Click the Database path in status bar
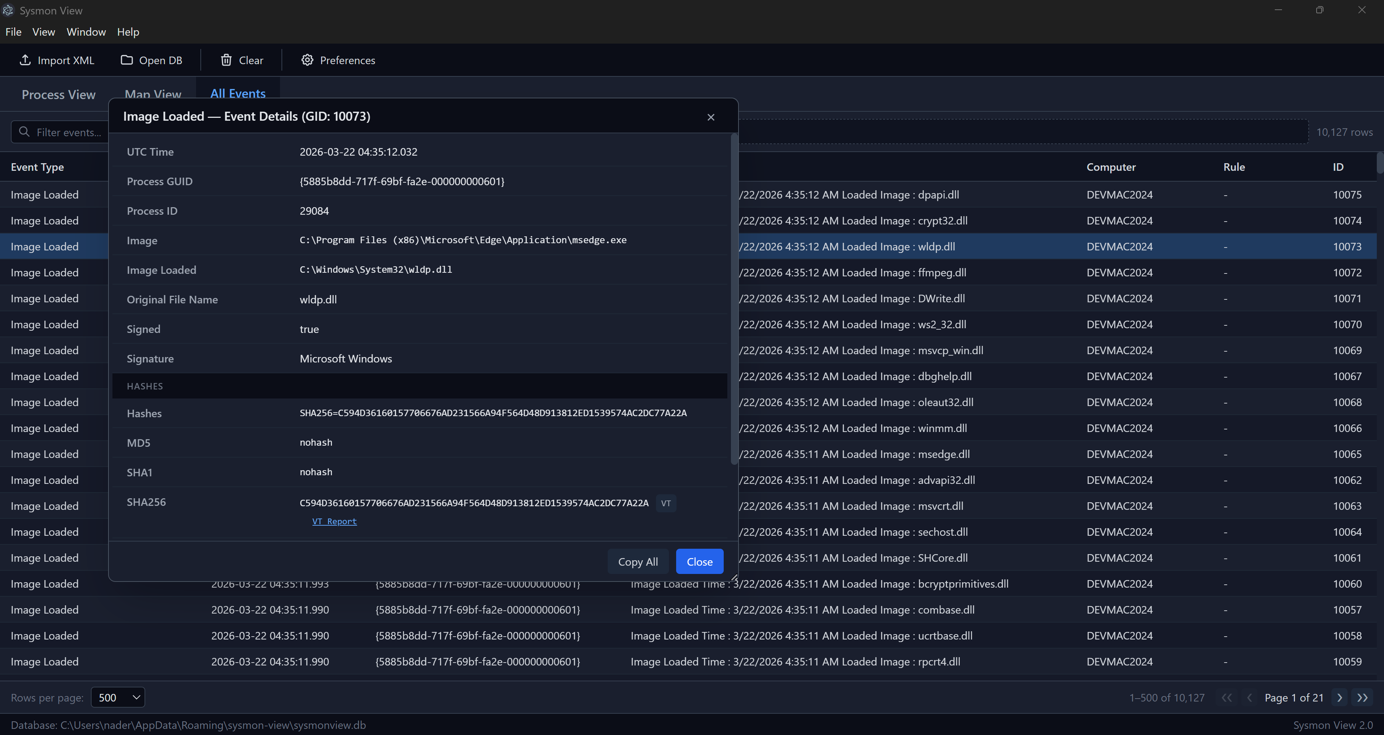This screenshot has height=735, width=1384. pyautogui.click(x=188, y=725)
